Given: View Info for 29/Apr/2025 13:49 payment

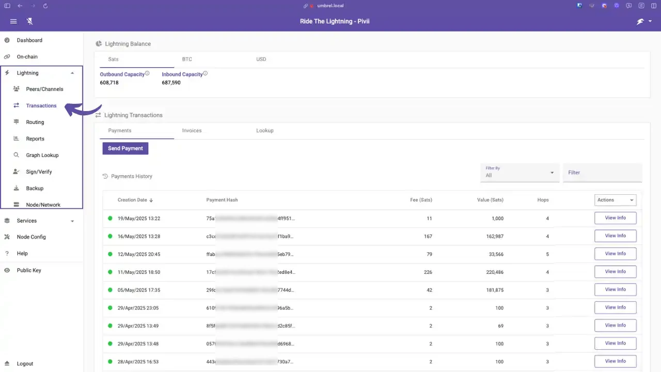Looking at the screenshot, I should click(x=616, y=326).
